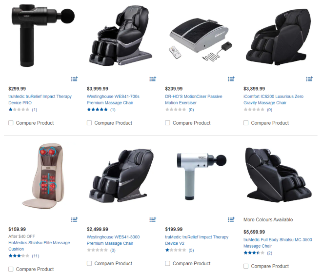Tick Compare Product under Westinghouse WES41-700s
The height and width of the screenshot is (273, 322).
click(x=89, y=123)
